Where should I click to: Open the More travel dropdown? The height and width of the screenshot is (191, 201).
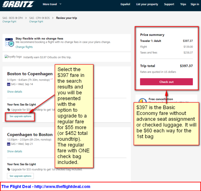point(52,4)
